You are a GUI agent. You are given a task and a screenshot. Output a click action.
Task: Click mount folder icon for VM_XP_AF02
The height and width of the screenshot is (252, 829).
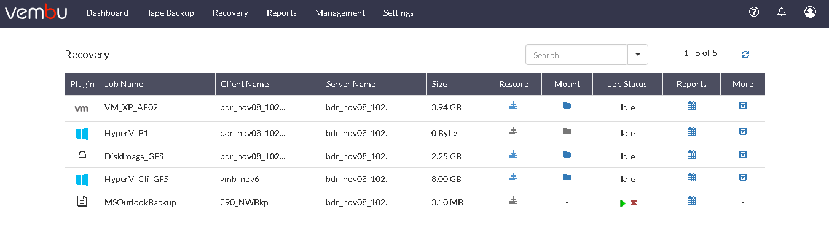[x=567, y=105]
